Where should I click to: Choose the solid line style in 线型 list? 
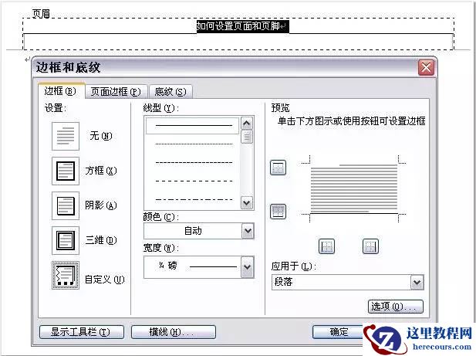point(192,125)
